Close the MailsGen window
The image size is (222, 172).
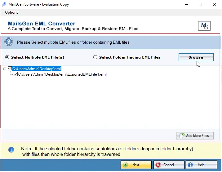pyautogui.click(x=214, y=4)
